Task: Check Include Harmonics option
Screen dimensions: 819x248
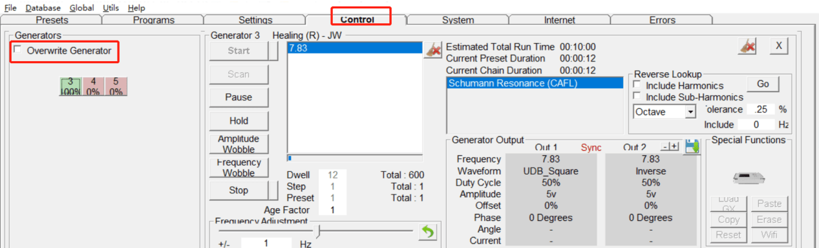Action: pos(637,85)
